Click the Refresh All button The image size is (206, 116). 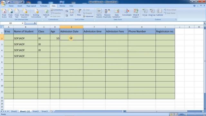[x=46, y=13]
